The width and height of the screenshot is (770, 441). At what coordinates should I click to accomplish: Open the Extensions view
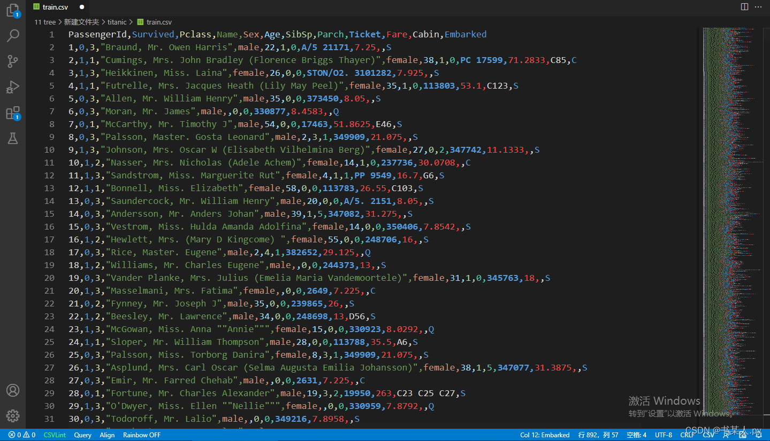pyautogui.click(x=13, y=113)
